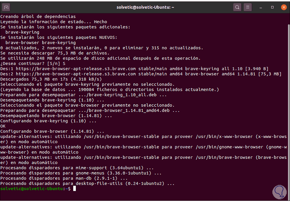Click 'Se instalarán los siguientes paquetes adicionales:' line
Screen dimensions: 290x202
(x=65, y=27)
